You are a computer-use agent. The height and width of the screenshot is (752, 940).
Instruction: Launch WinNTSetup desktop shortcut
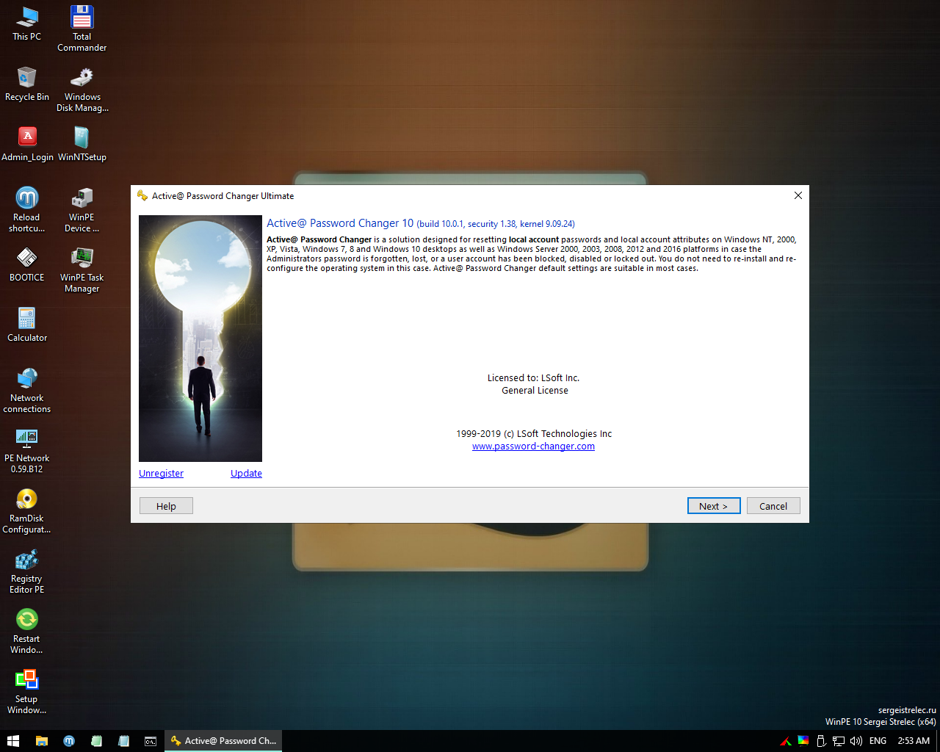(82, 143)
